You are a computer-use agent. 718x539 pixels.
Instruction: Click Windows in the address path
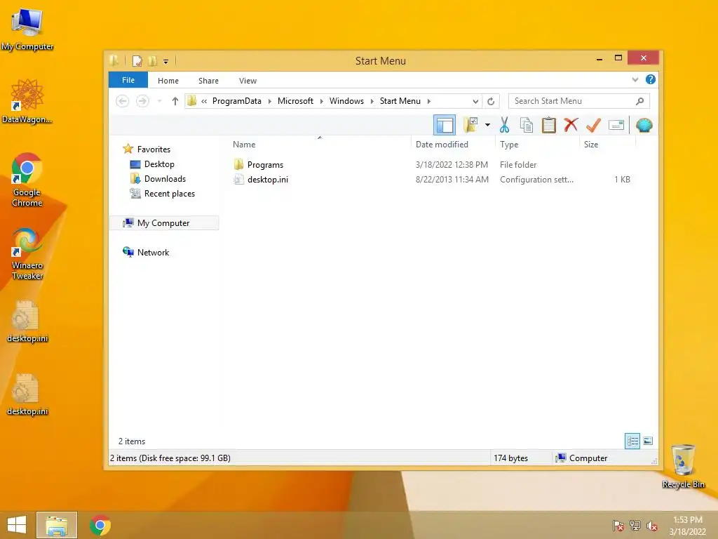coord(346,101)
